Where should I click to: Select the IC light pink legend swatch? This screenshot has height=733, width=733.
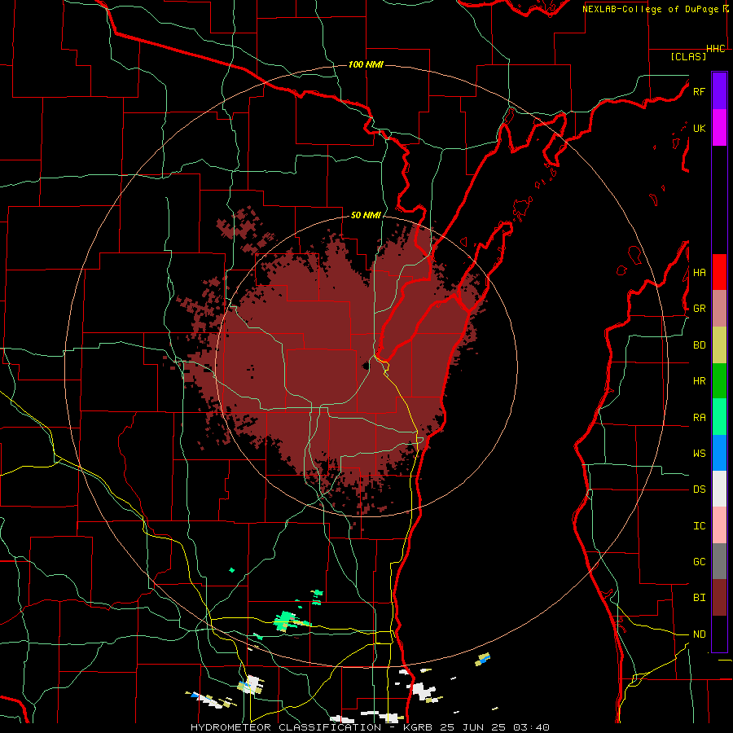pyautogui.click(x=719, y=525)
